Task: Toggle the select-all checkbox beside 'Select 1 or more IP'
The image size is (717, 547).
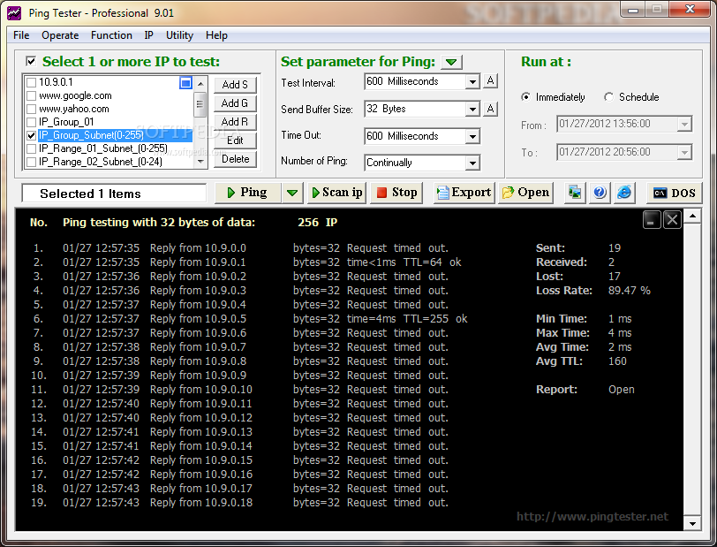Action: pos(31,61)
